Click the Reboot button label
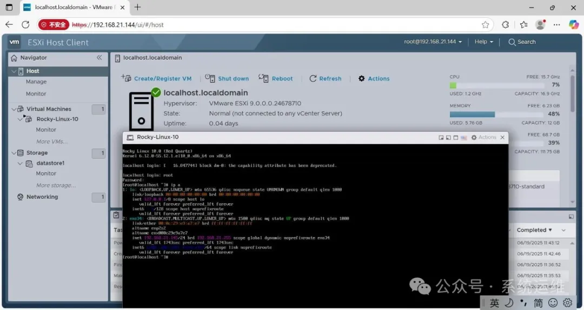This screenshot has height=310, width=584. 282,78
